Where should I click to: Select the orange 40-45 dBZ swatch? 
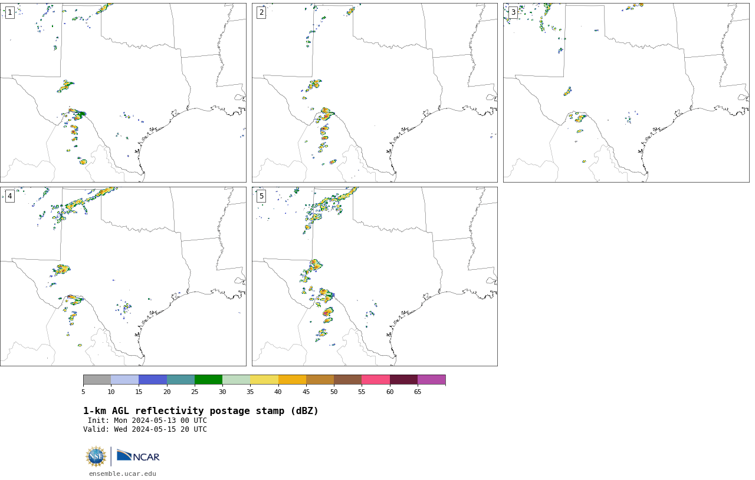[292, 379]
